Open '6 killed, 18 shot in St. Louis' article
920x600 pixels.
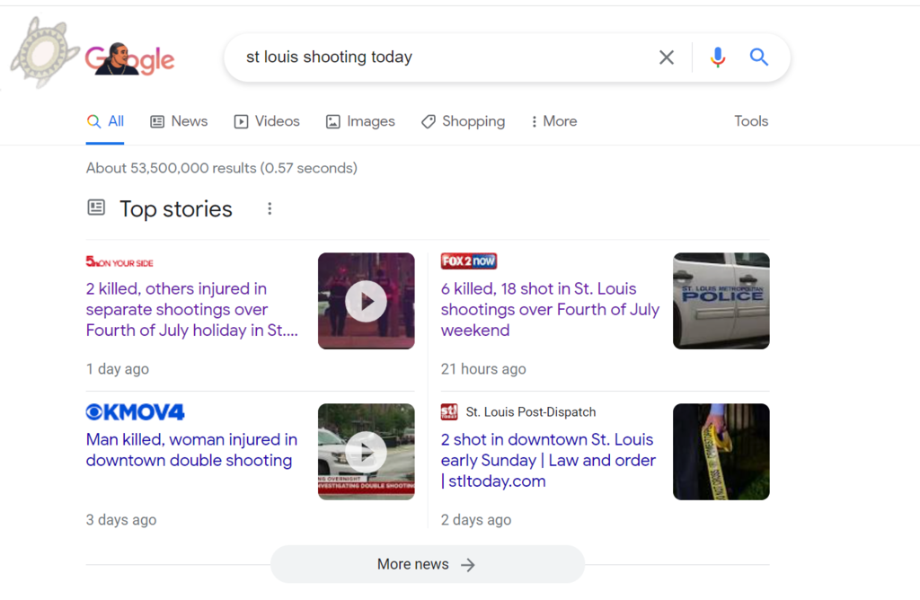tap(550, 309)
